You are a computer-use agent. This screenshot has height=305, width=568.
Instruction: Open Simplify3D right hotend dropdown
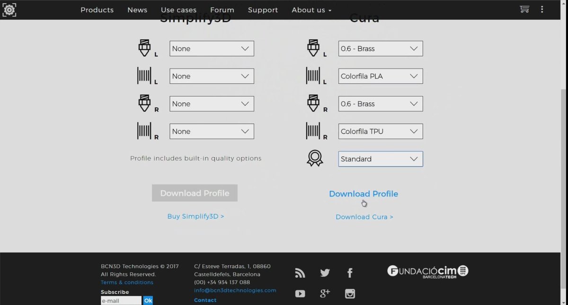coord(212,104)
